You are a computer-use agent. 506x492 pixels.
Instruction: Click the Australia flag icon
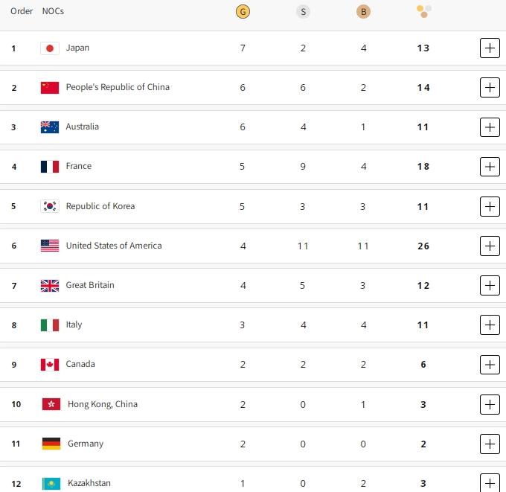pyautogui.click(x=50, y=127)
